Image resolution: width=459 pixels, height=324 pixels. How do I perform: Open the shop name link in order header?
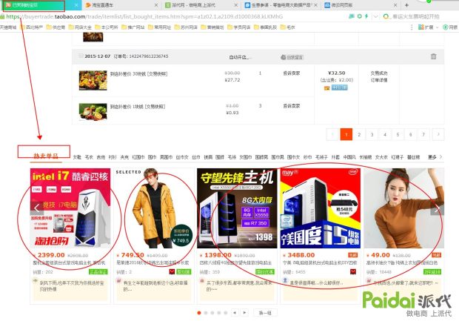[x=239, y=57]
